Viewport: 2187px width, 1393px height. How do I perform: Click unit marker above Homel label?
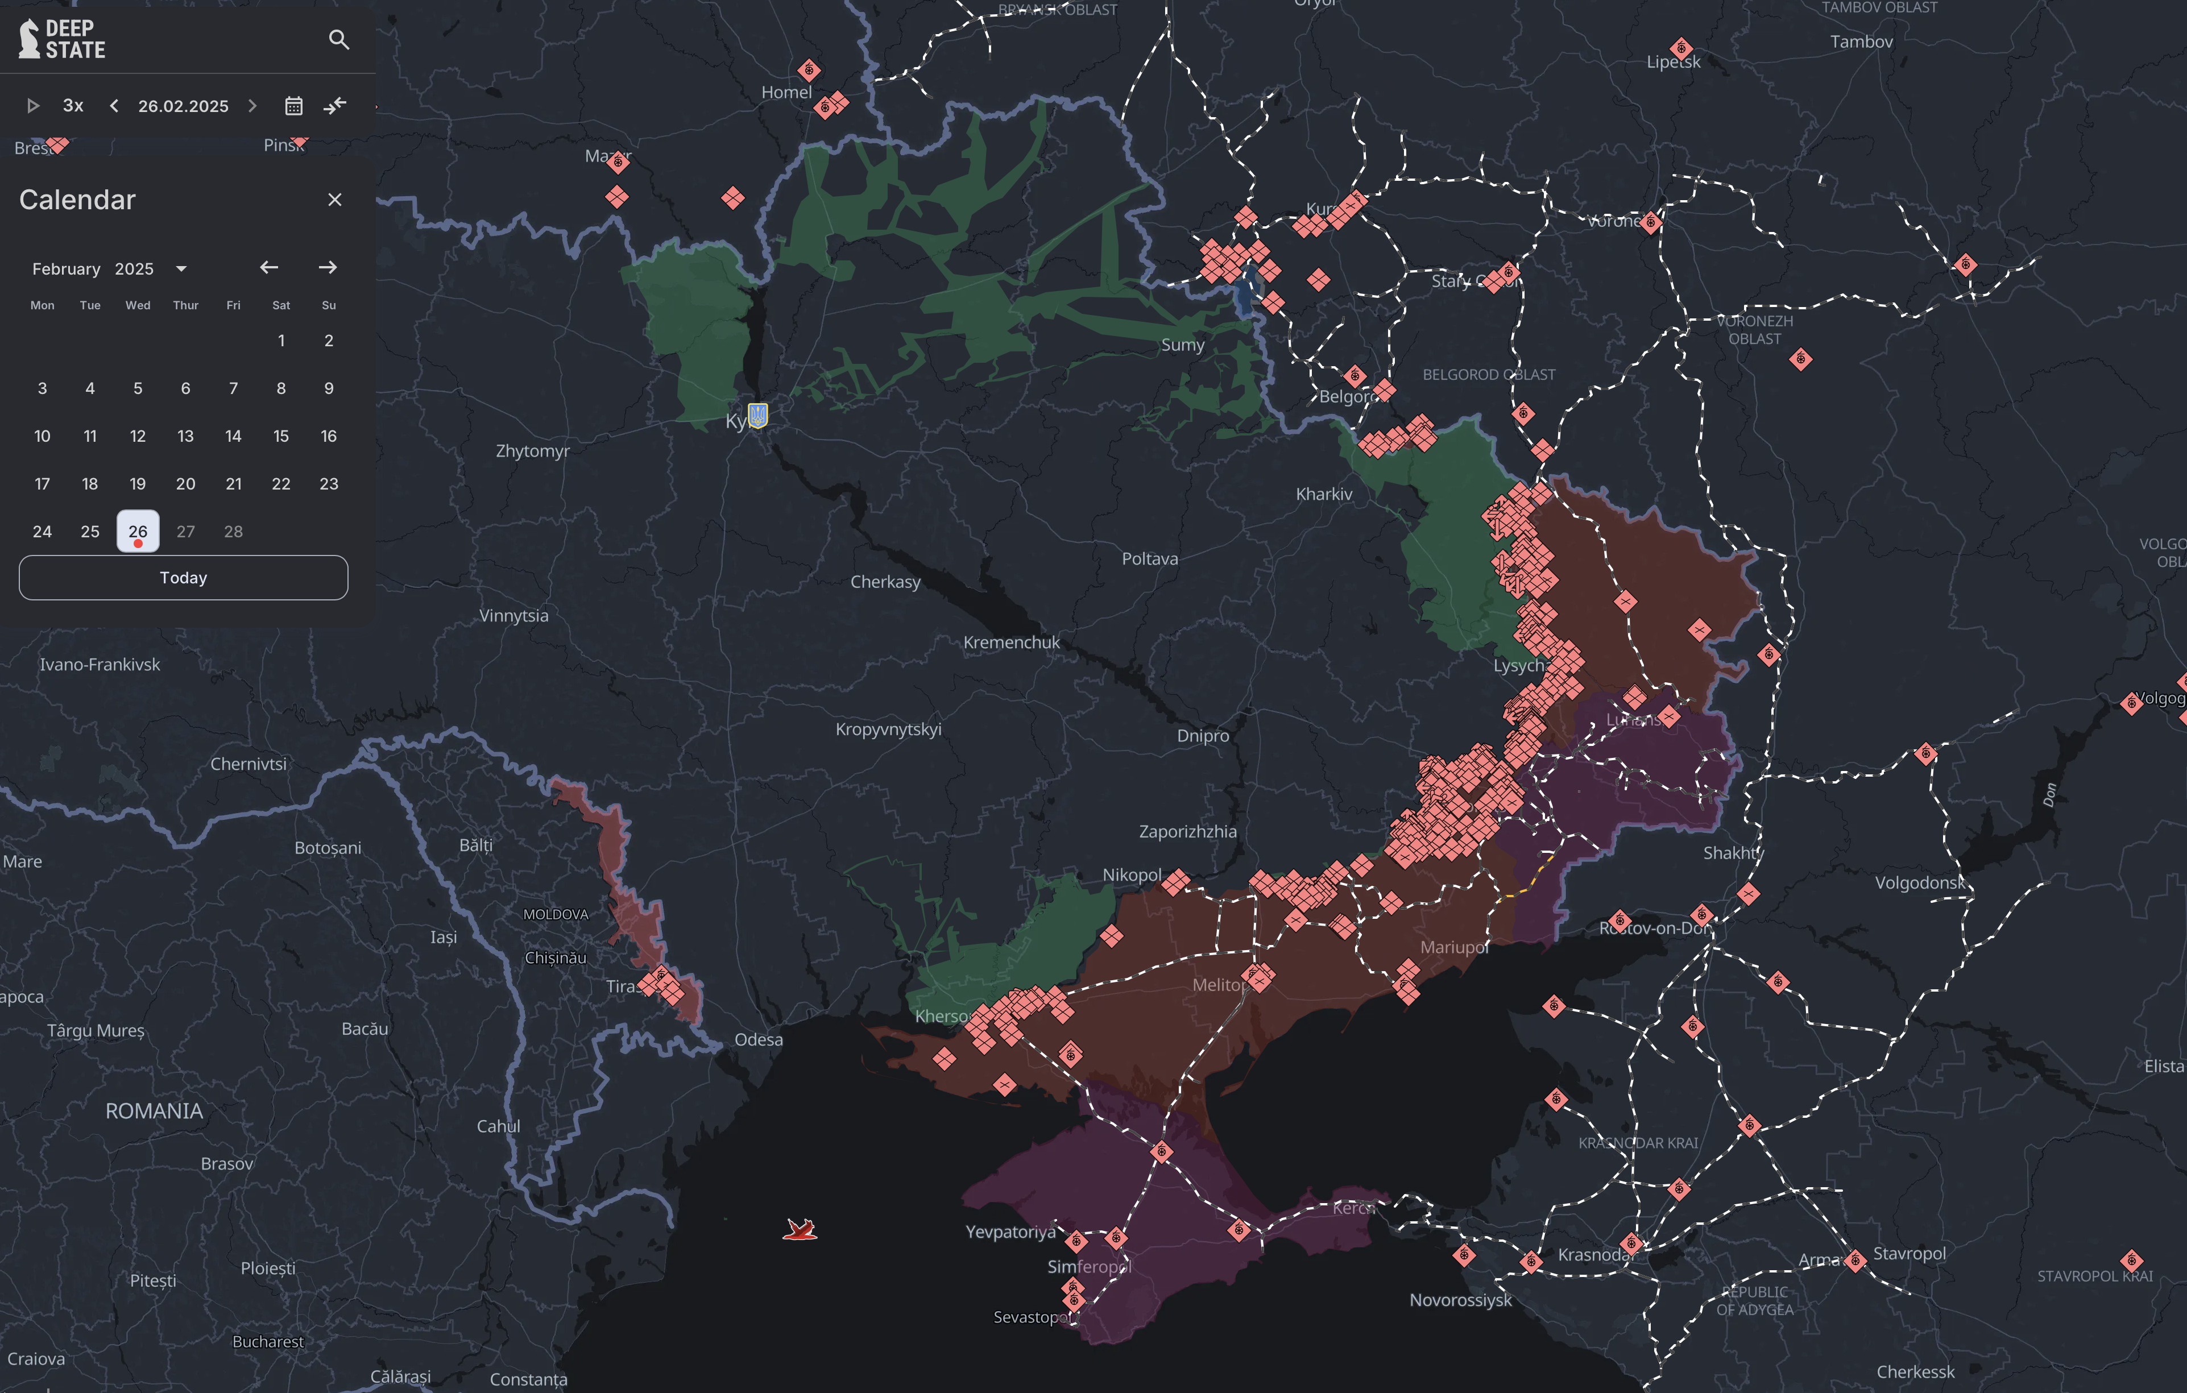click(809, 70)
